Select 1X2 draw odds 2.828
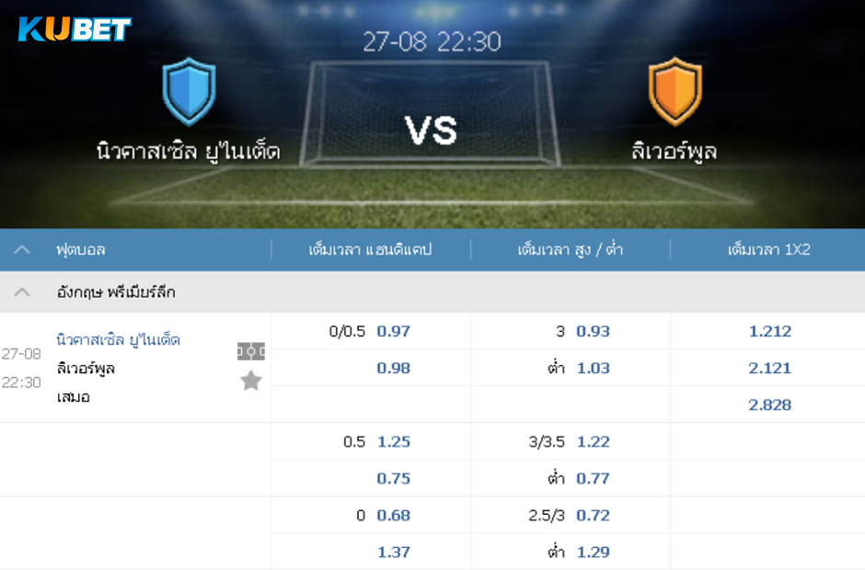865x570 pixels. pos(770,405)
